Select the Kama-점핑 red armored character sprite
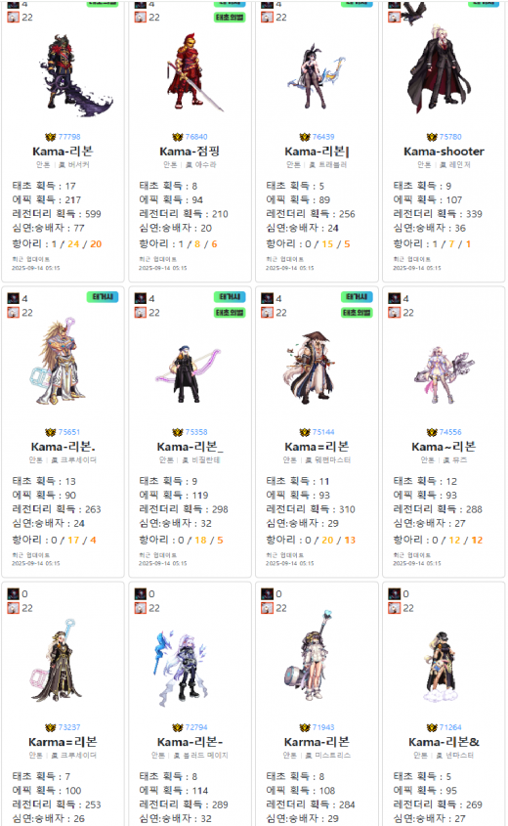This screenshot has width=508, height=826. tap(191, 72)
